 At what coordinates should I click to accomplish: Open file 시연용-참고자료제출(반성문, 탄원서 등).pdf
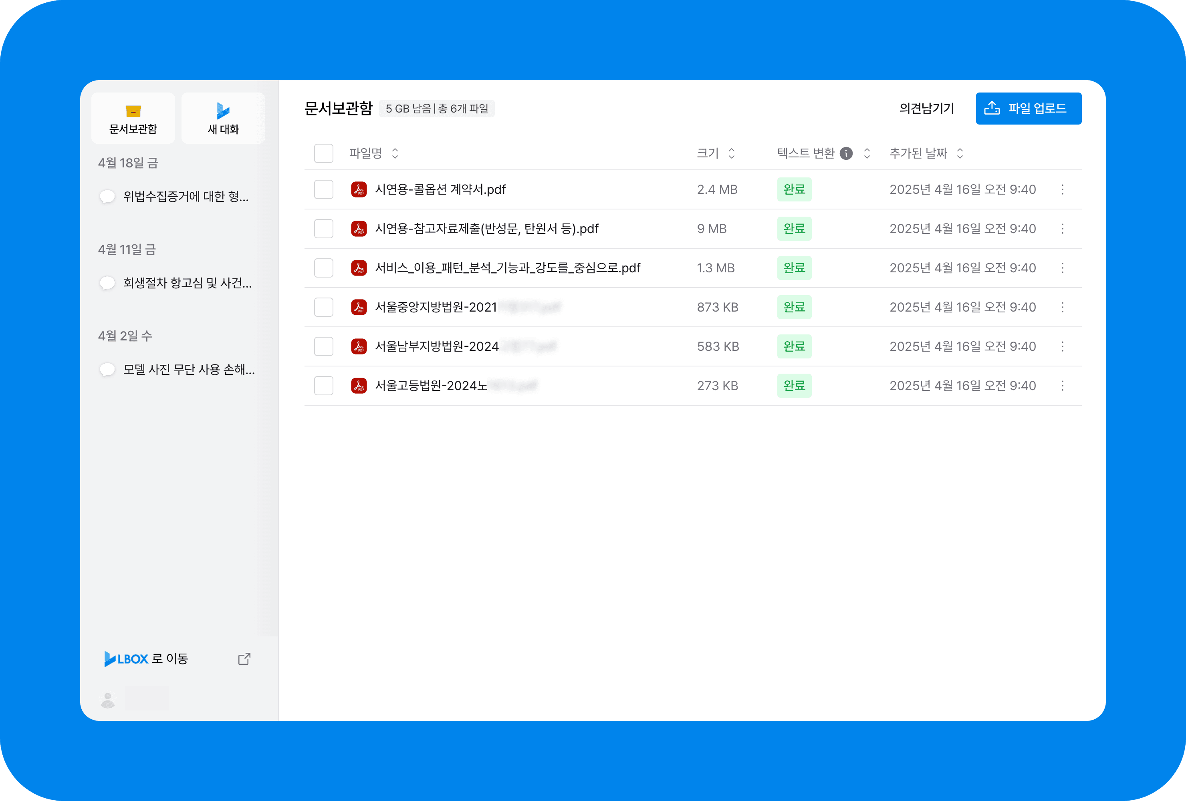pos(486,229)
